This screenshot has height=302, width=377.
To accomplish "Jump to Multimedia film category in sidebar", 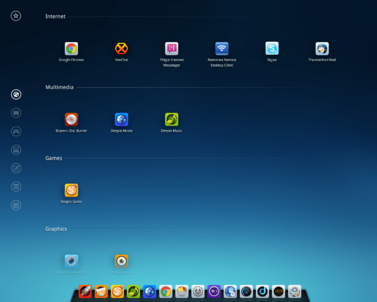I will tap(16, 113).
